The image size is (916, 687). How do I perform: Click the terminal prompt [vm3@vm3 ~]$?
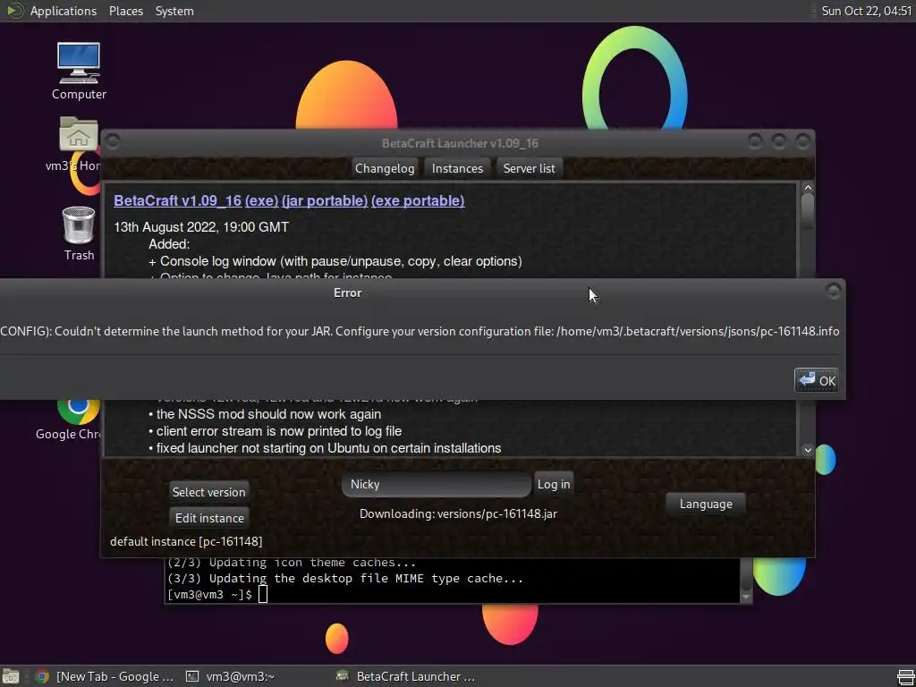coord(209,595)
